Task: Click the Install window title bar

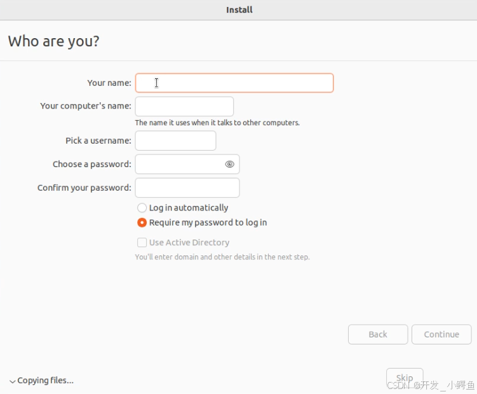Action: (239, 10)
